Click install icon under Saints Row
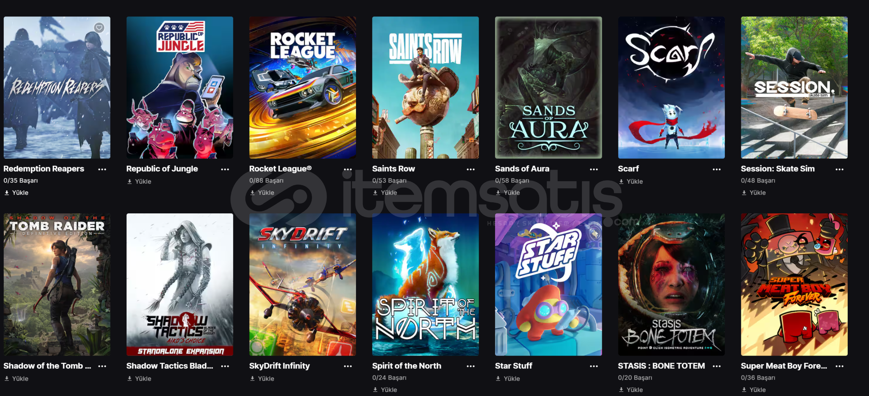 click(375, 193)
